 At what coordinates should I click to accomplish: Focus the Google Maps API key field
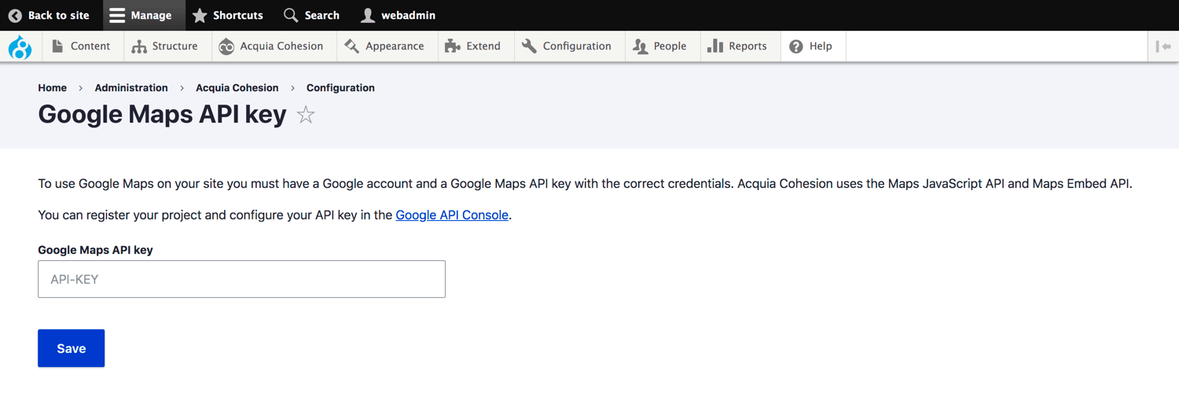[x=241, y=279]
